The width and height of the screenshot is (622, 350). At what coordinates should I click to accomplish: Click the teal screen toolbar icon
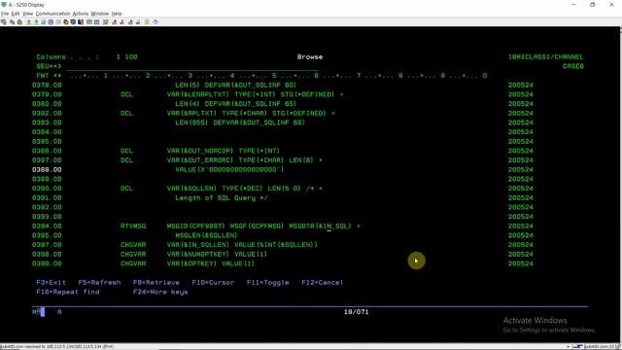click(89, 22)
